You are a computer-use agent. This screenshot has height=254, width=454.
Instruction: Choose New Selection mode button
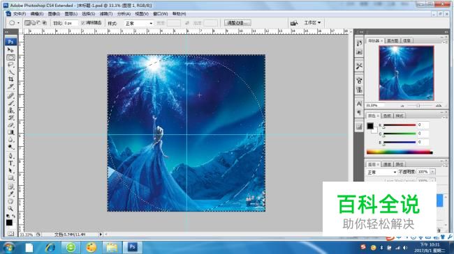click(x=27, y=23)
